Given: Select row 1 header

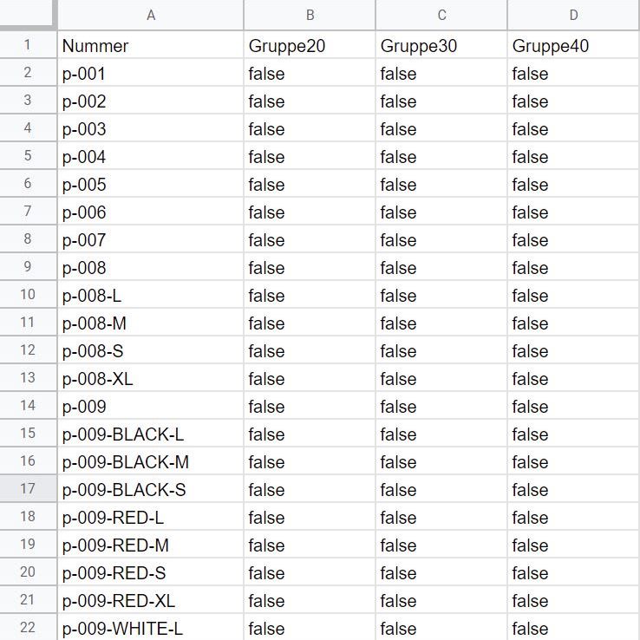Looking at the screenshot, I should point(28,44).
